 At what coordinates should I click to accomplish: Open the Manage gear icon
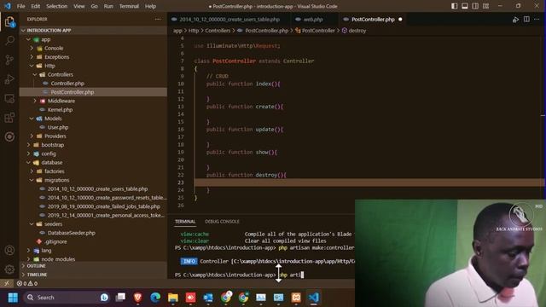[9, 269]
